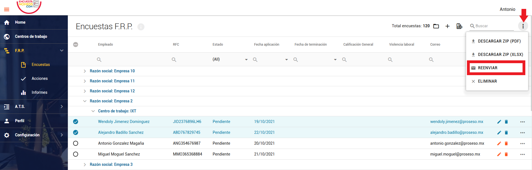Expand the A.T.S. sidebar section
Viewport: 532px width, 170px height.
point(62,107)
